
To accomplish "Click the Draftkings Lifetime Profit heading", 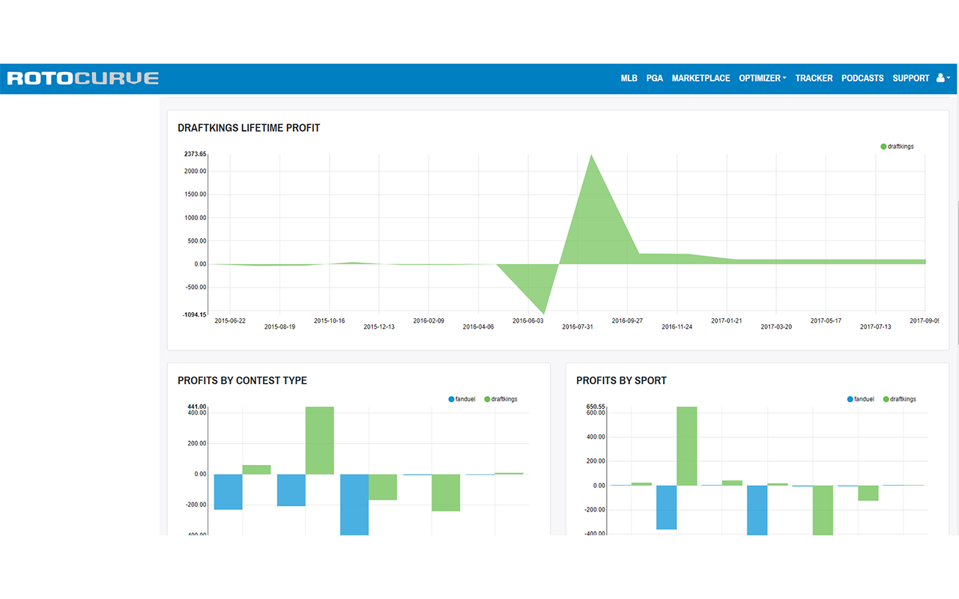I will coord(249,128).
